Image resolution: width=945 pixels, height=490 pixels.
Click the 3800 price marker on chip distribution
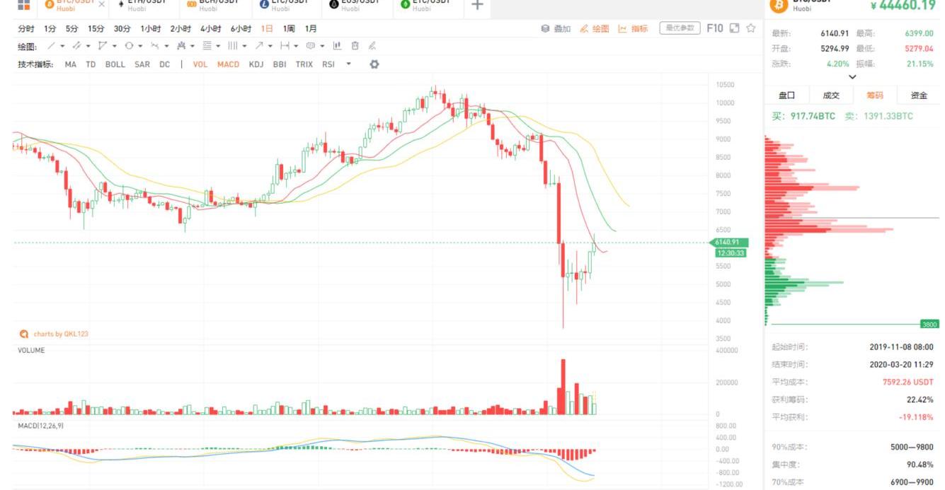coord(929,324)
